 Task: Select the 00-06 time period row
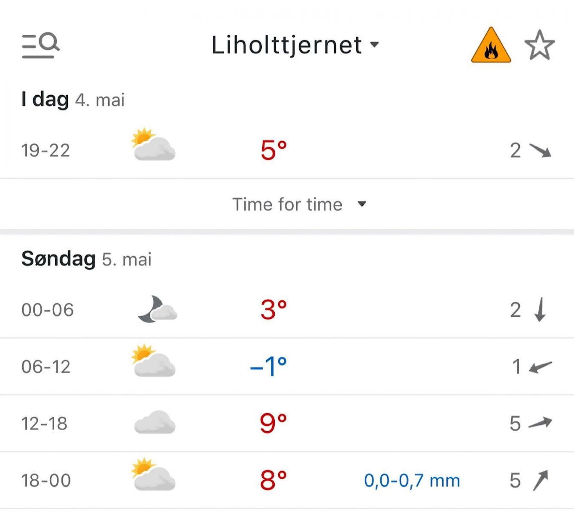coord(48,310)
